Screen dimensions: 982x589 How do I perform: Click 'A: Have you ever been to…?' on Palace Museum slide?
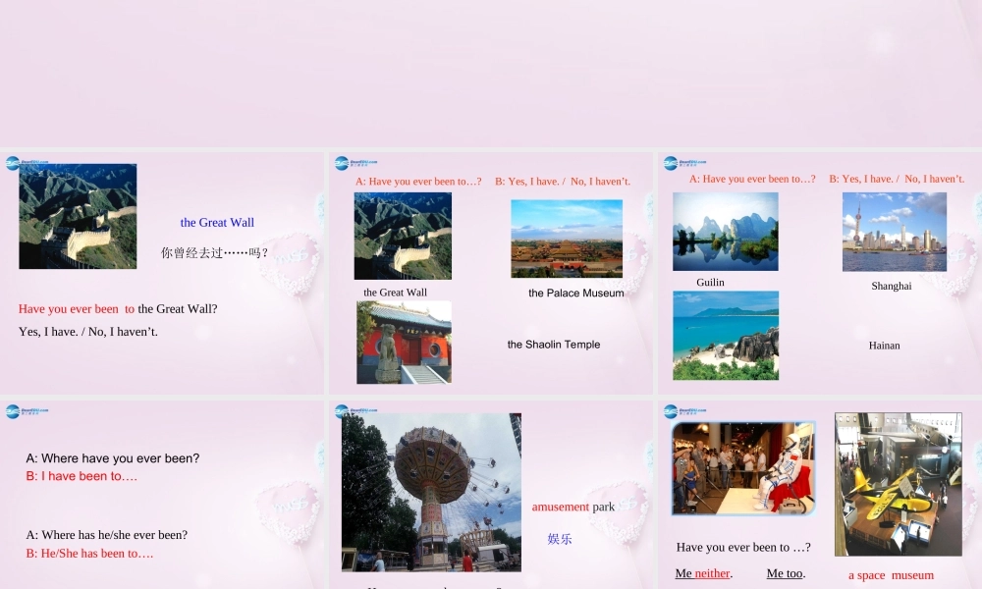[418, 182]
